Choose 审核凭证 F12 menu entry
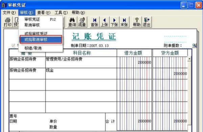The width and height of the screenshot is (203, 132). (x=41, y=19)
